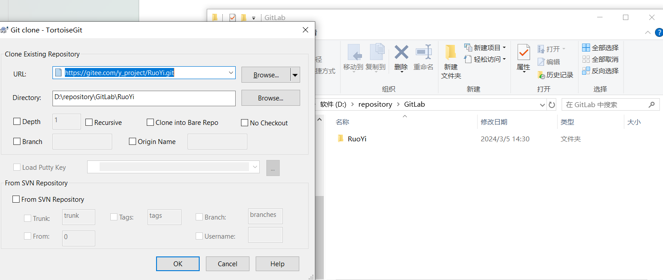The width and height of the screenshot is (663, 280).
Task: Click the Move to (移动到) icon in Explorer
Action: [354, 52]
